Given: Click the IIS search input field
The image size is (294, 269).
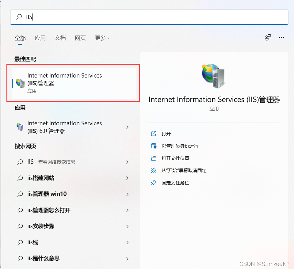Looking at the screenshot, I should click(x=149, y=17).
